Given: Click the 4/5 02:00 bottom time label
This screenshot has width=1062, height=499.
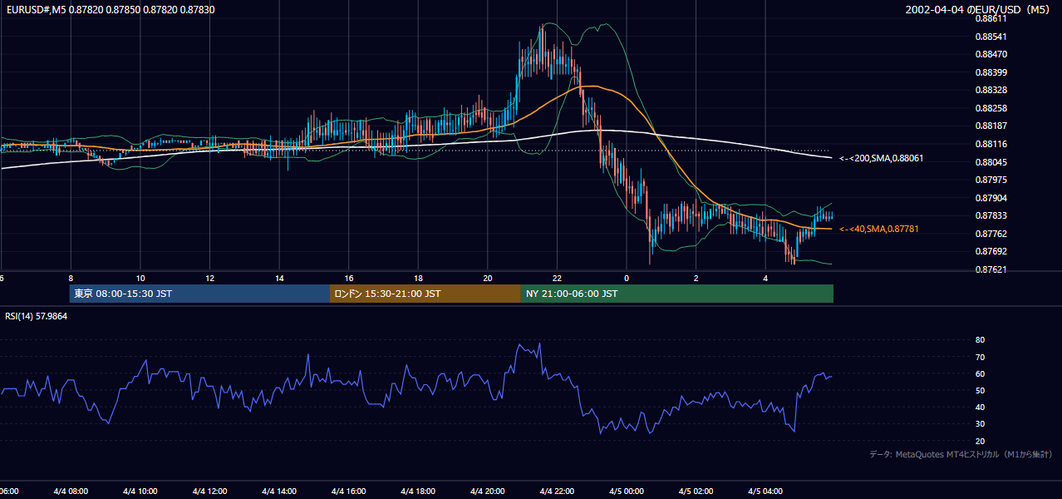Looking at the screenshot, I should [x=695, y=492].
